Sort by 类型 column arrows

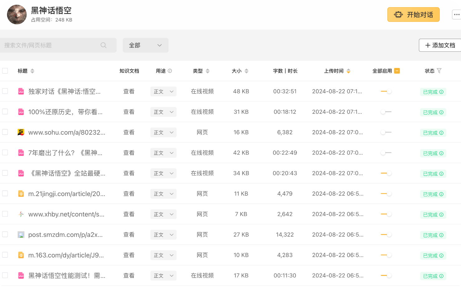coord(208,71)
